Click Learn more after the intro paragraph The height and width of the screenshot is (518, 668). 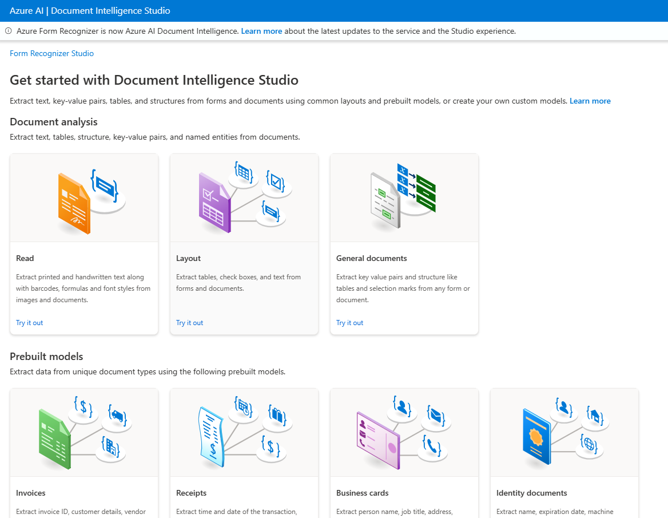(590, 101)
